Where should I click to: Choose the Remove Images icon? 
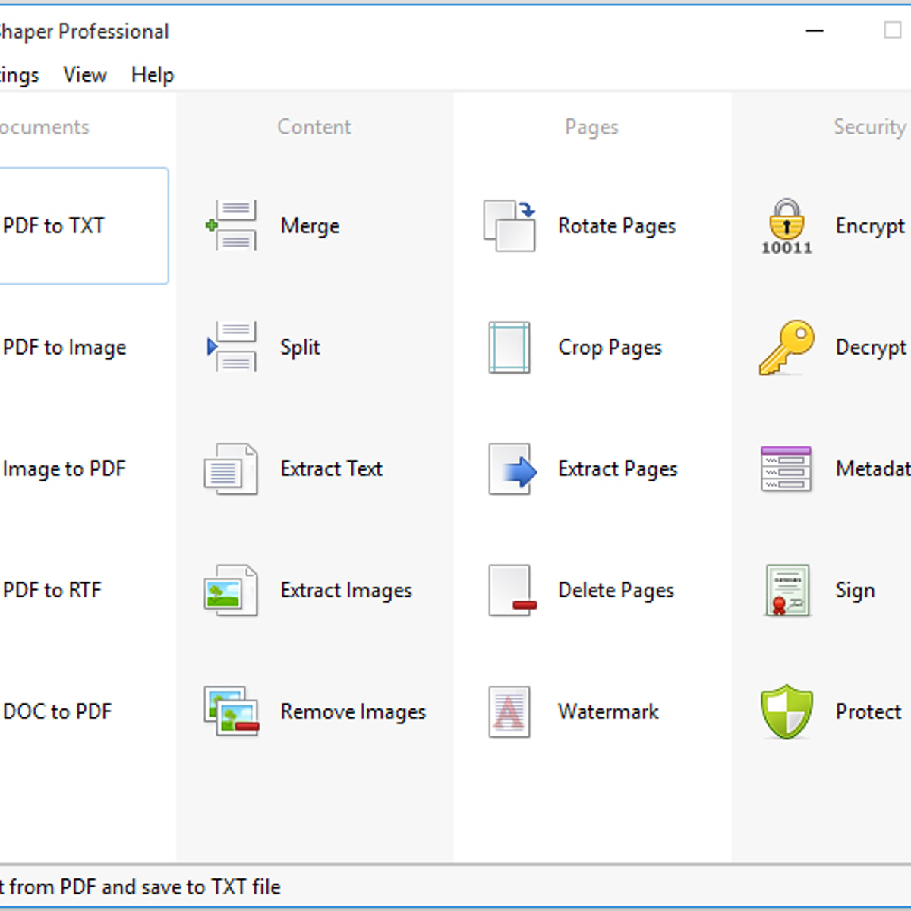click(231, 711)
